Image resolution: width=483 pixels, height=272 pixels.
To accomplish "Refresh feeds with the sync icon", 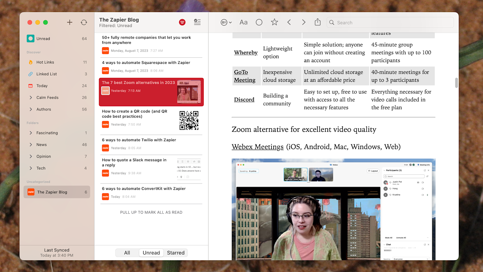I will pos(84,22).
